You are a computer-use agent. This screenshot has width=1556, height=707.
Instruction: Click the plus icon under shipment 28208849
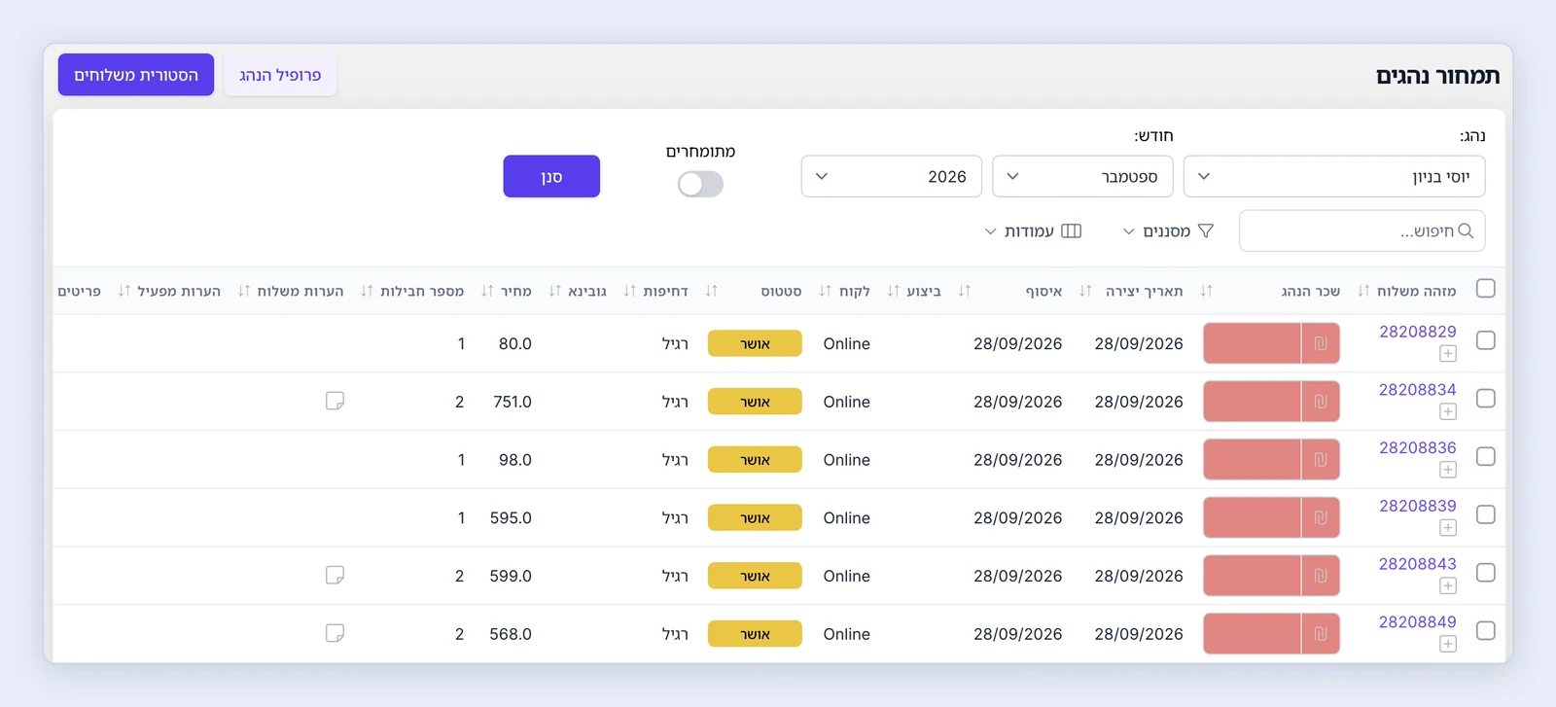click(1448, 644)
